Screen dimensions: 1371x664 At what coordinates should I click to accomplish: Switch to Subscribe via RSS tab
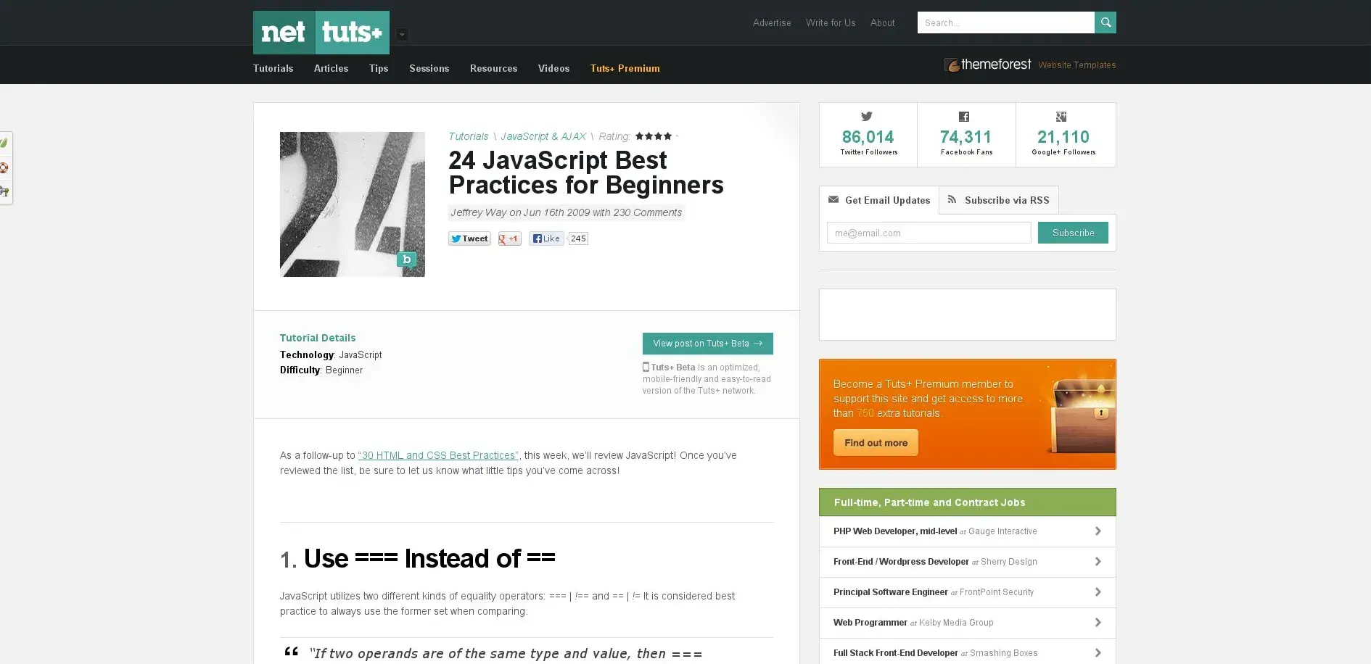pos(999,200)
